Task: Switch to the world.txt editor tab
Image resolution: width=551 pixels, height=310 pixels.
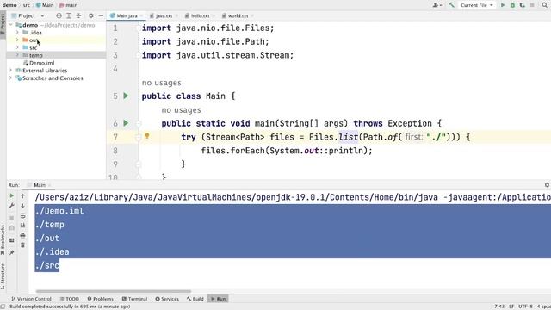Action: (238, 15)
